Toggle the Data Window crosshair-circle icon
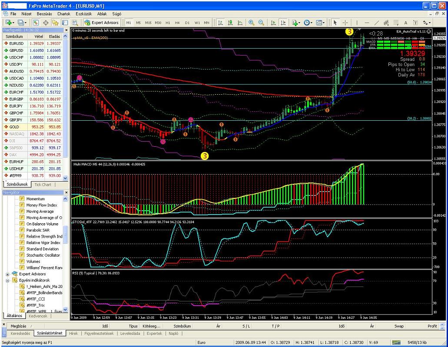 click(46, 23)
